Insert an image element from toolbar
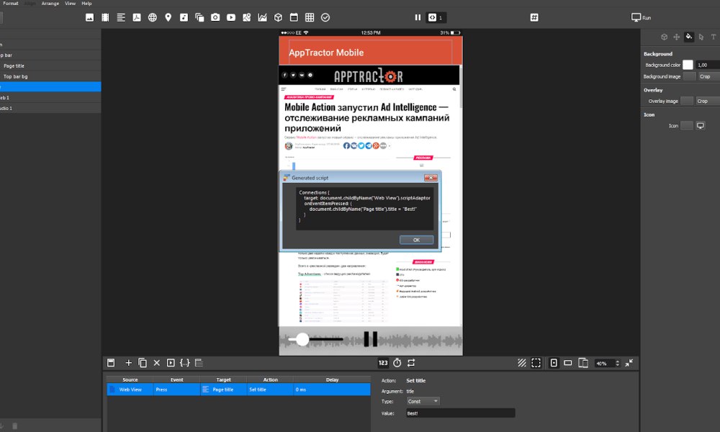The height and width of the screenshot is (432, 720). point(89,17)
